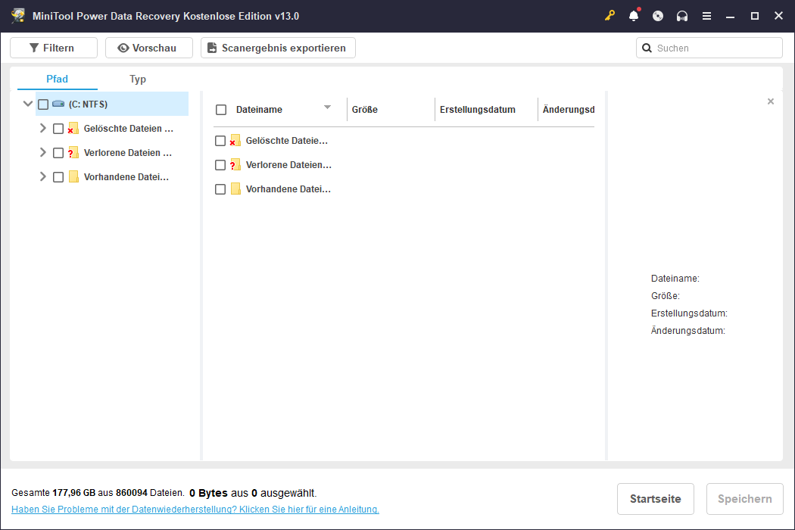Click Scanergebnis exportieren button
The image size is (795, 530).
pyautogui.click(x=278, y=48)
